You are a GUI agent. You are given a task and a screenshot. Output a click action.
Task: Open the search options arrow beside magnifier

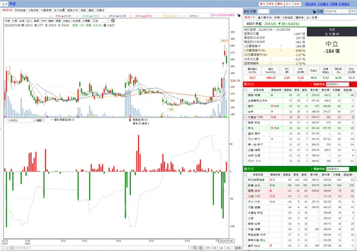point(6,4)
